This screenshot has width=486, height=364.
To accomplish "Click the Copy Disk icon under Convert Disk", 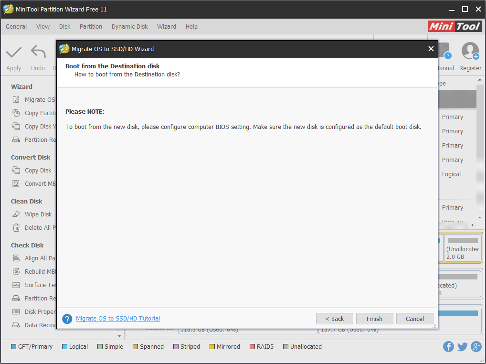I will pyautogui.click(x=16, y=170).
